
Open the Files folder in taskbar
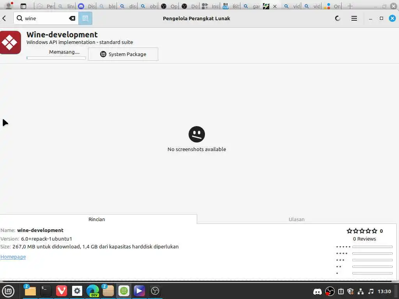pos(30,291)
